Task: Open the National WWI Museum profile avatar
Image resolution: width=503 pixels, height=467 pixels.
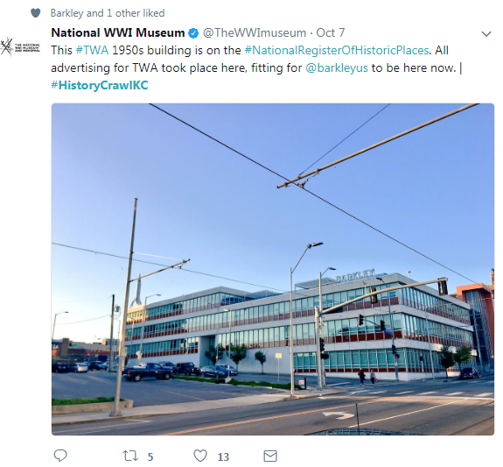Action: (x=20, y=47)
